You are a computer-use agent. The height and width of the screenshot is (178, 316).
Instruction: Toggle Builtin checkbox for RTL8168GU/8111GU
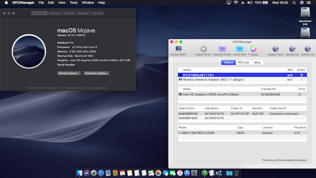(x=302, y=75)
